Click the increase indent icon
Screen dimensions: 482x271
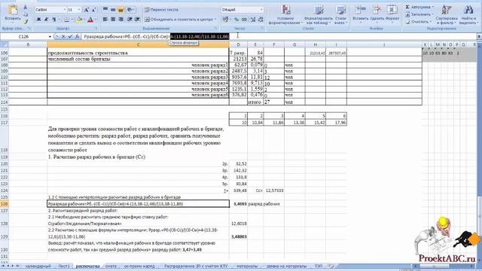[x=137, y=20]
